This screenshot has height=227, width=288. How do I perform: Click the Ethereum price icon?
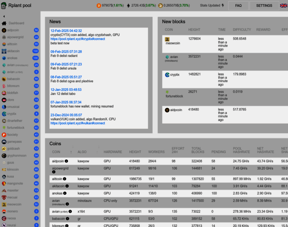[x=128, y=6]
